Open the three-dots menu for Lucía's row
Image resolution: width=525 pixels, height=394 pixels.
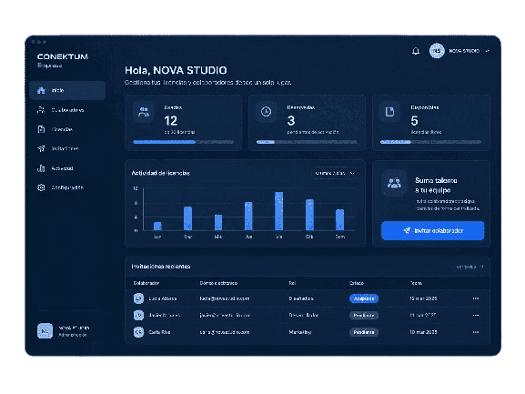476,298
